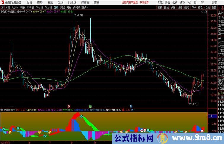Open the mail envelope icon
This screenshot has width=224, height=144.
(x=202, y=2)
